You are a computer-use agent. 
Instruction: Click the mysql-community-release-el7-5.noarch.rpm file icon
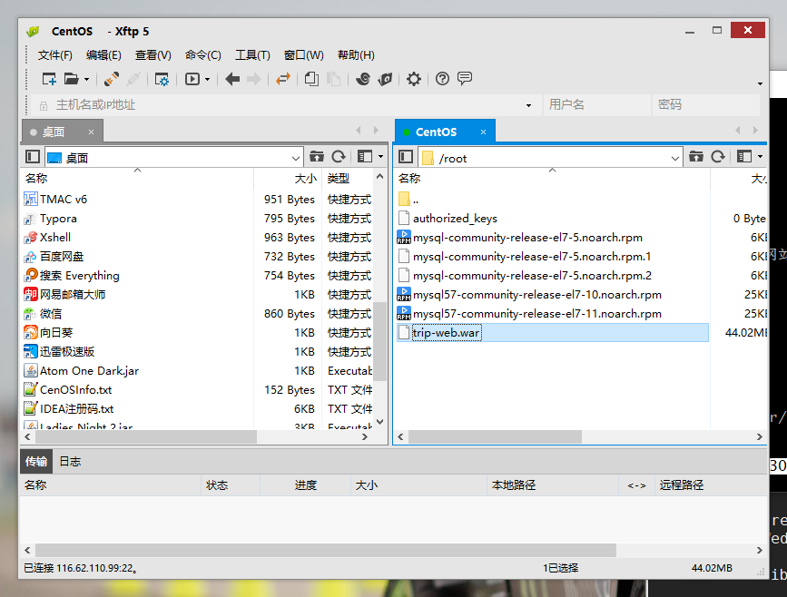coord(404,237)
